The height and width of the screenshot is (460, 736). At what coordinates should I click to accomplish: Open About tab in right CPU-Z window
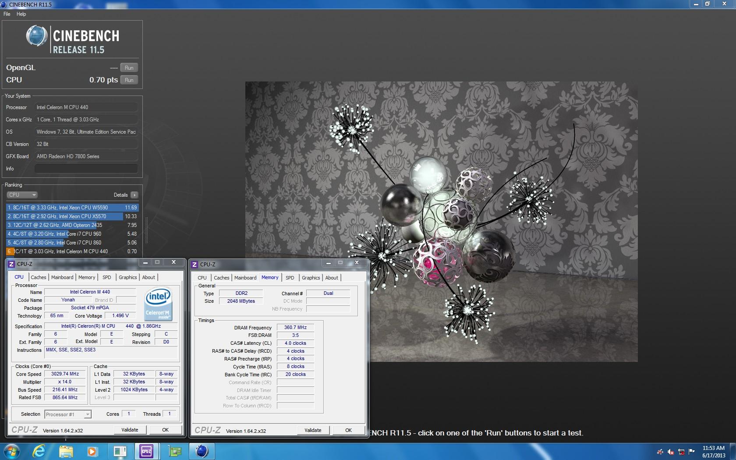click(332, 278)
